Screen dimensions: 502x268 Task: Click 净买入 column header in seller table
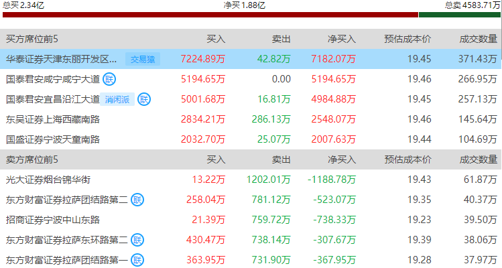[x=342, y=159]
